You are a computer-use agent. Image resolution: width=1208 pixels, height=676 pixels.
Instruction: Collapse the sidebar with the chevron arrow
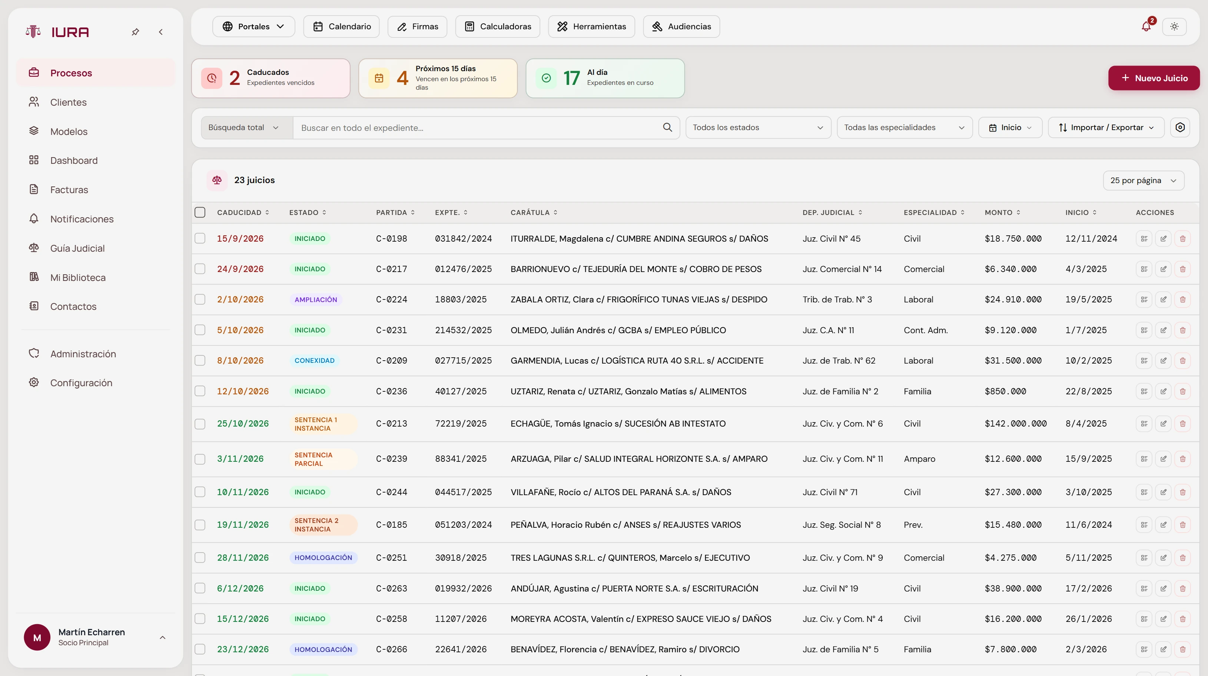pyautogui.click(x=161, y=32)
